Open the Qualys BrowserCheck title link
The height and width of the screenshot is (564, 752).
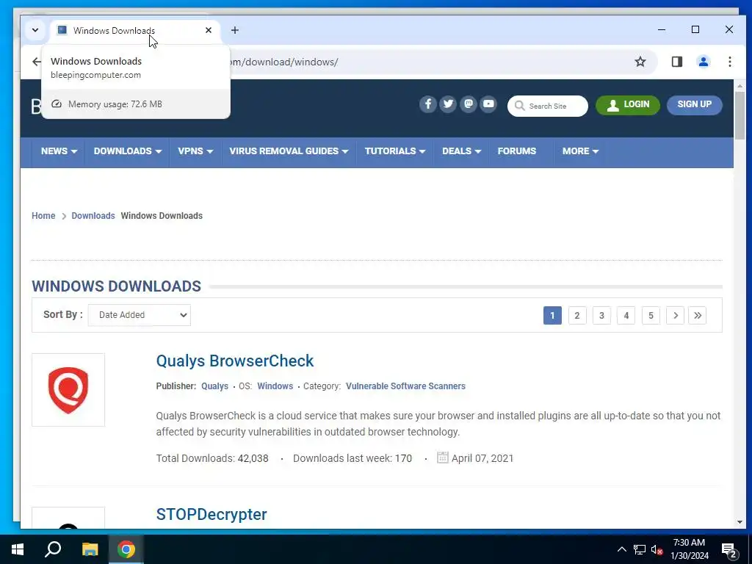click(x=235, y=361)
